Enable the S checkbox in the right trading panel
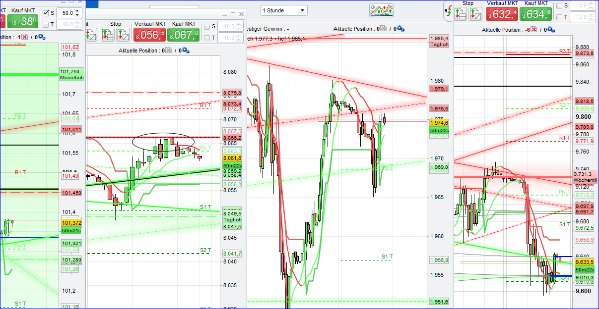Image resolution: width=599 pixels, height=309 pixels. [559, 5]
